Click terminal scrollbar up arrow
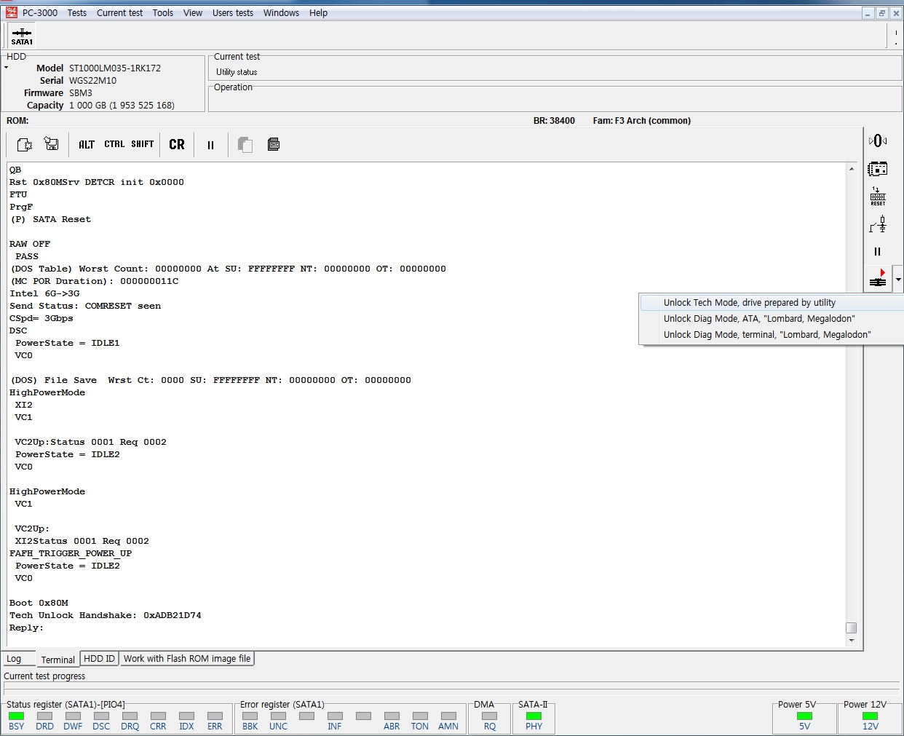Image resolution: width=904 pixels, height=736 pixels. [x=852, y=169]
